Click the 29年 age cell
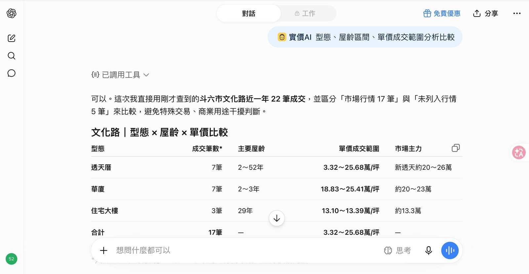This screenshot has width=529, height=274. click(245, 211)
